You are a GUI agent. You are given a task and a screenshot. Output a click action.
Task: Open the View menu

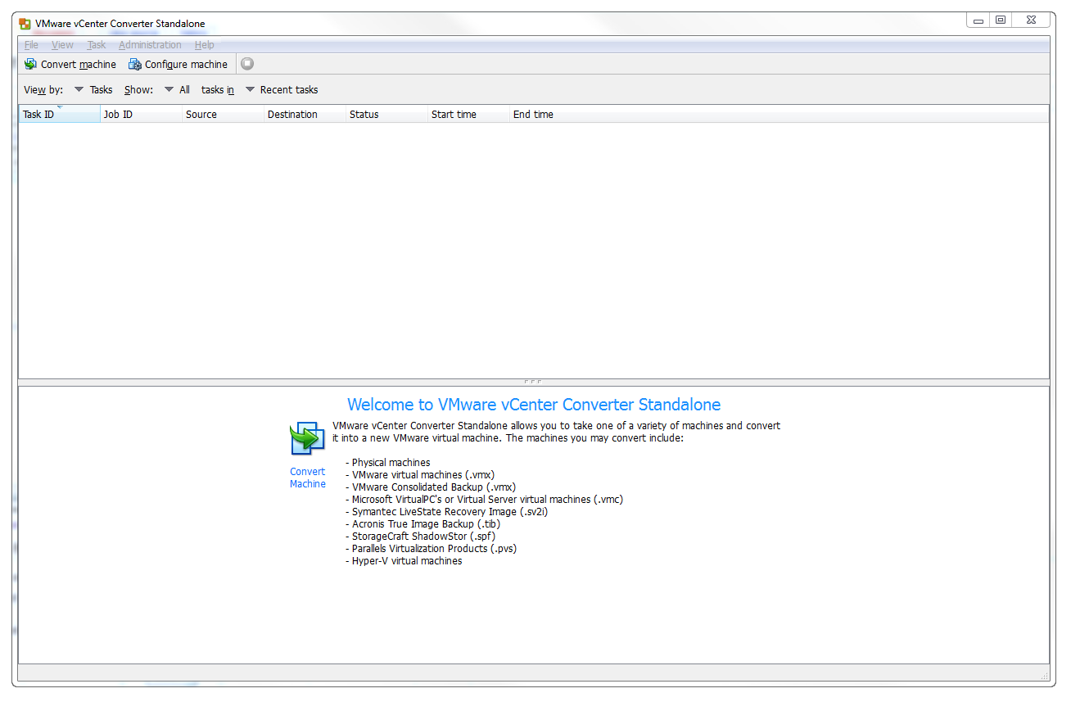(x=62, y=45)
